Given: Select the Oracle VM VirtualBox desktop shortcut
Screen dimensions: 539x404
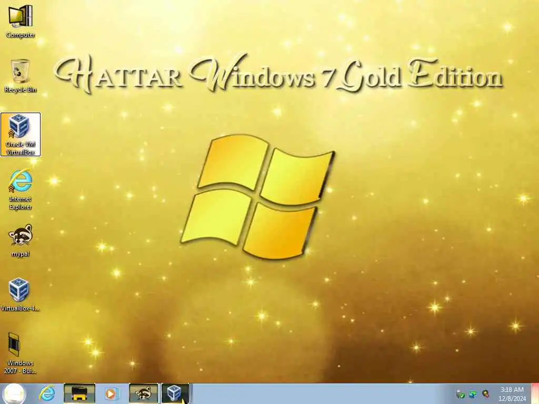Looking at the screenshot, I should (21, 134).
